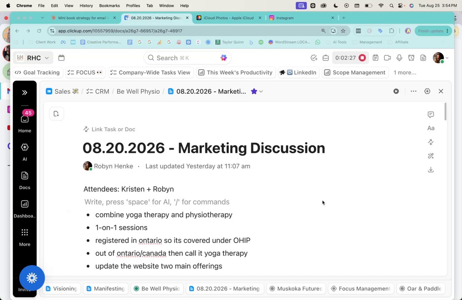Open the FOCUS pinned view

click(x=85, y=72)
